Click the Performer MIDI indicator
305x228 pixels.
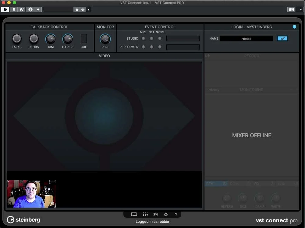click(x=143, y=47)
